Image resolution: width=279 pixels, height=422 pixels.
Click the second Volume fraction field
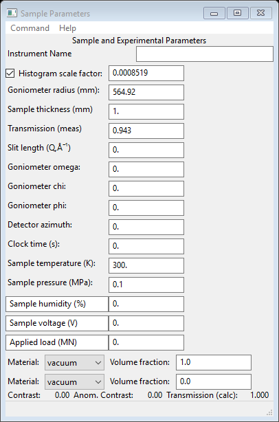click(x=214, y=381)
